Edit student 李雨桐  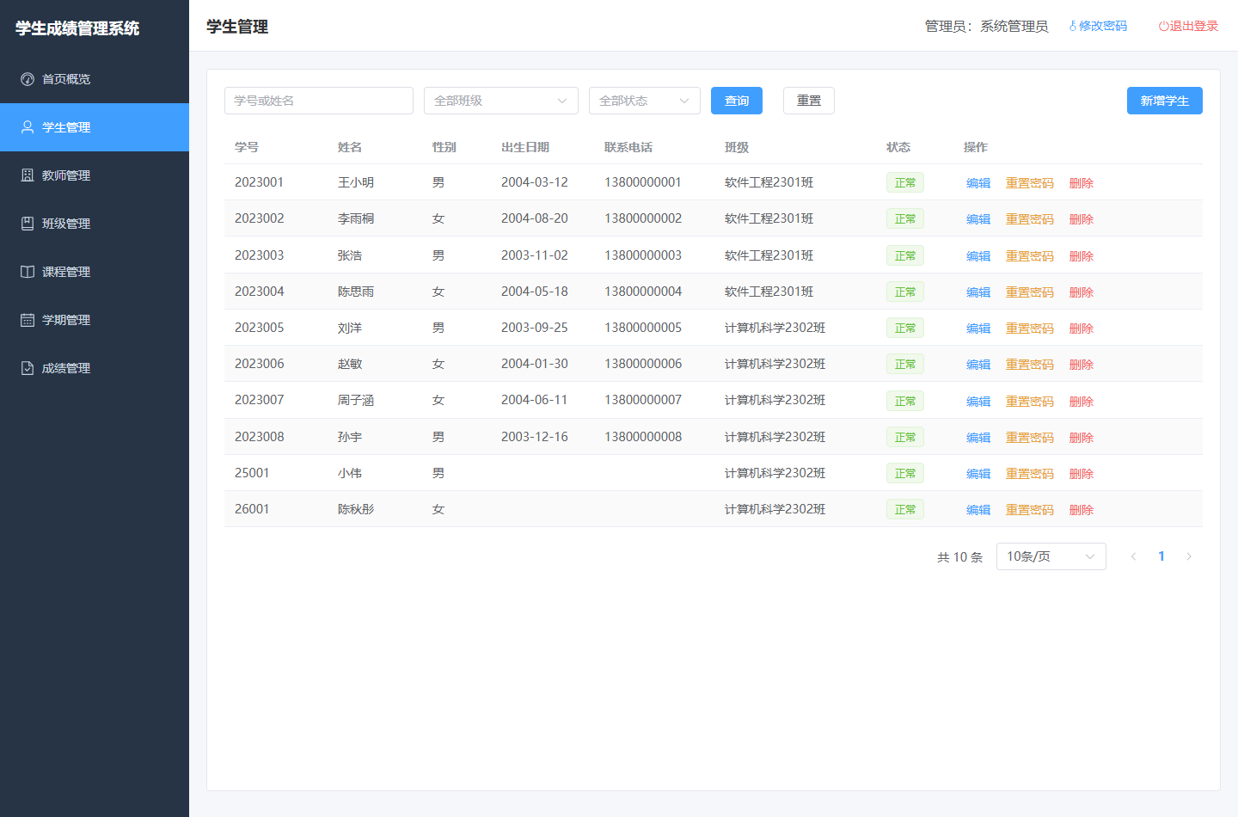[978, 219]
